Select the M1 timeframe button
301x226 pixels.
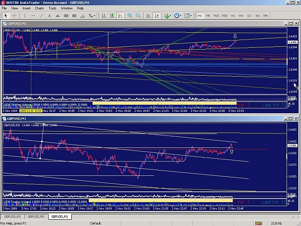tap(200, 15)
